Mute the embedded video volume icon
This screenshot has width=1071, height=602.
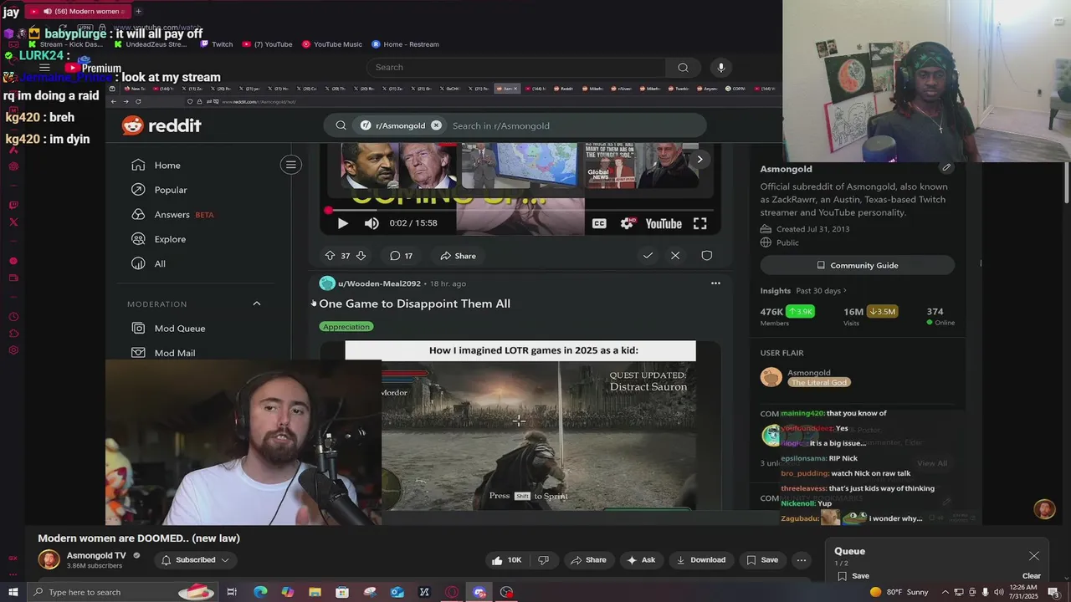point(372,223)
